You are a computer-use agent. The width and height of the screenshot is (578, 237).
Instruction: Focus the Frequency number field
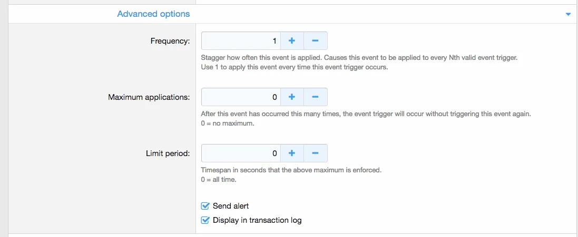(x=241, y=40)
